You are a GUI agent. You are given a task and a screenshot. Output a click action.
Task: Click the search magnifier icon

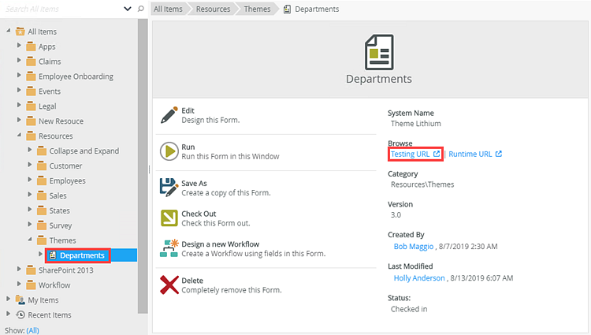pyautogui.click(x=140, y=9)
